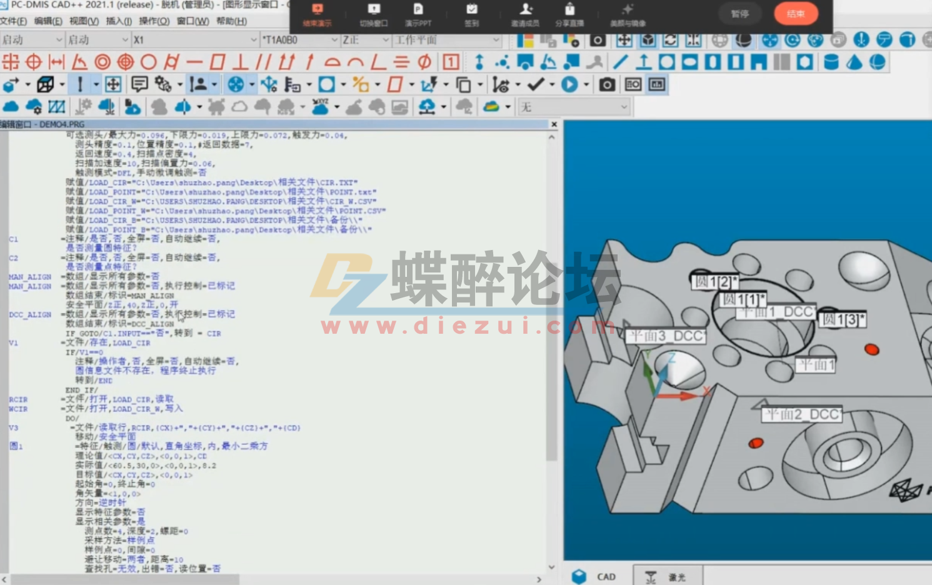The height and width of the screenshot is (585, 932).
Task: Toggle the probe mode highlighted button
Action: (x=743, y=40)
